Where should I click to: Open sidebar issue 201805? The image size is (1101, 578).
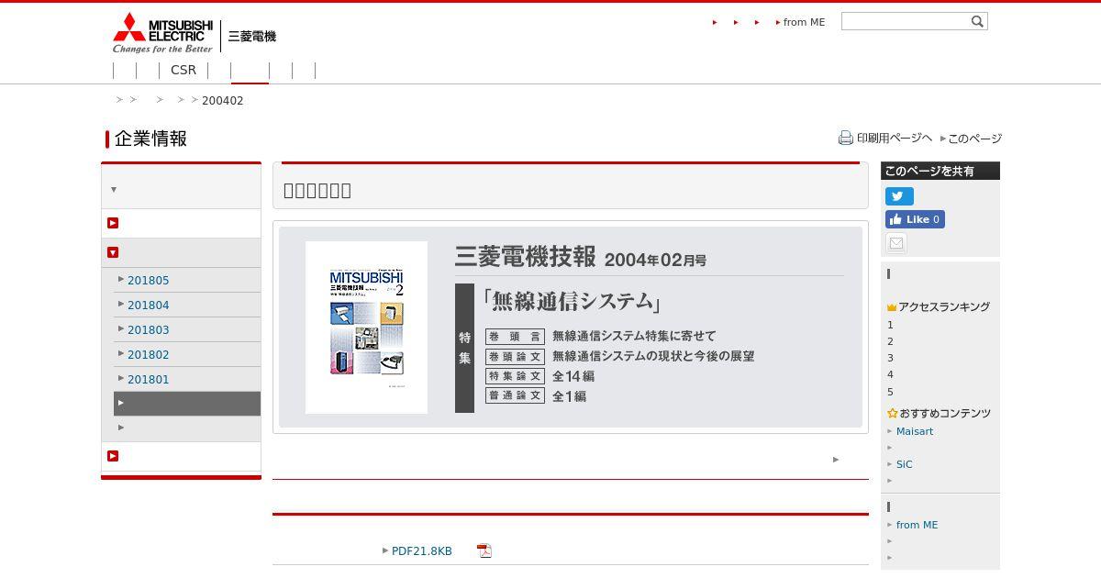[148, 281]
